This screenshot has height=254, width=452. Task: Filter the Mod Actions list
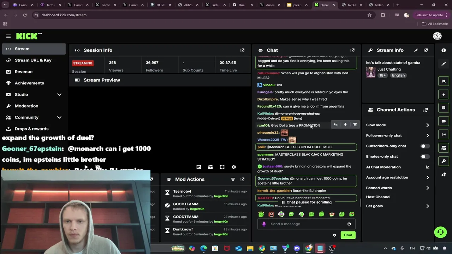(233, 180)
